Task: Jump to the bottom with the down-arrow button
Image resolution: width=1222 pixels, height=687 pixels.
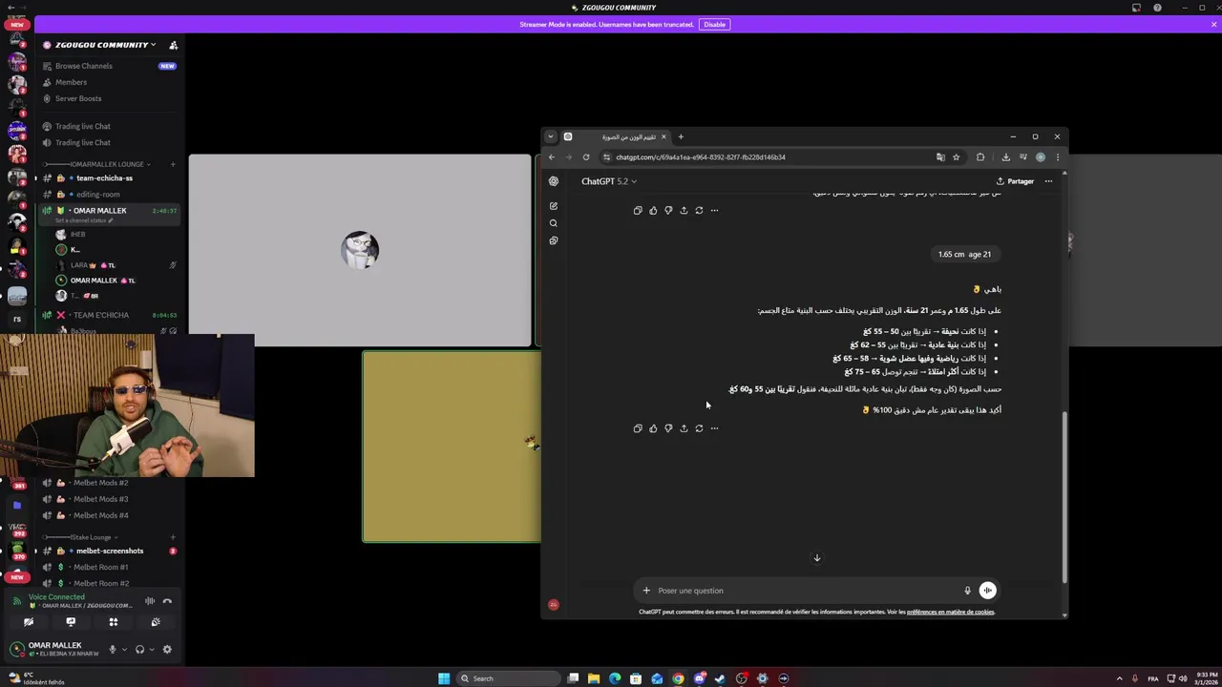Action: (816, 558)
